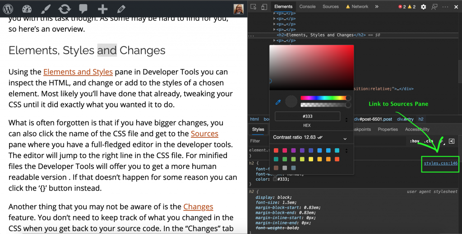Choose the blue-grey palette swatch
Image resolution: width=462 pixels, height=234 pixels.
click(x=293, y=168)
